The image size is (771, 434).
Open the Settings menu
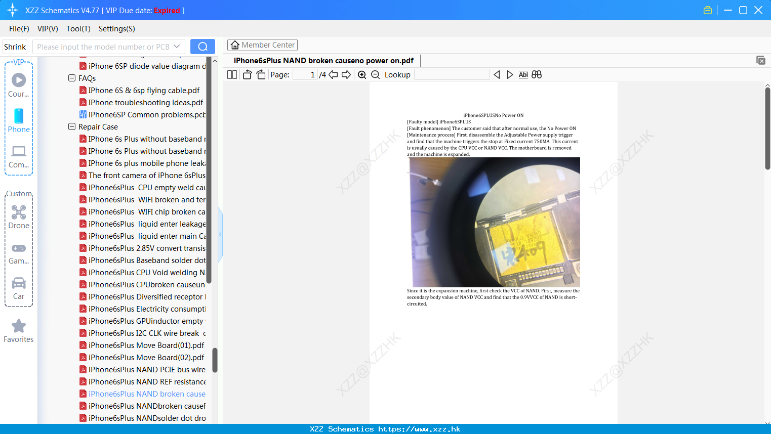[116, 28]
